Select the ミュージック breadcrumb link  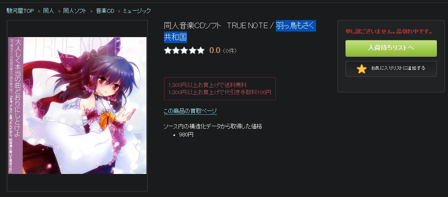tap(137, 11)
